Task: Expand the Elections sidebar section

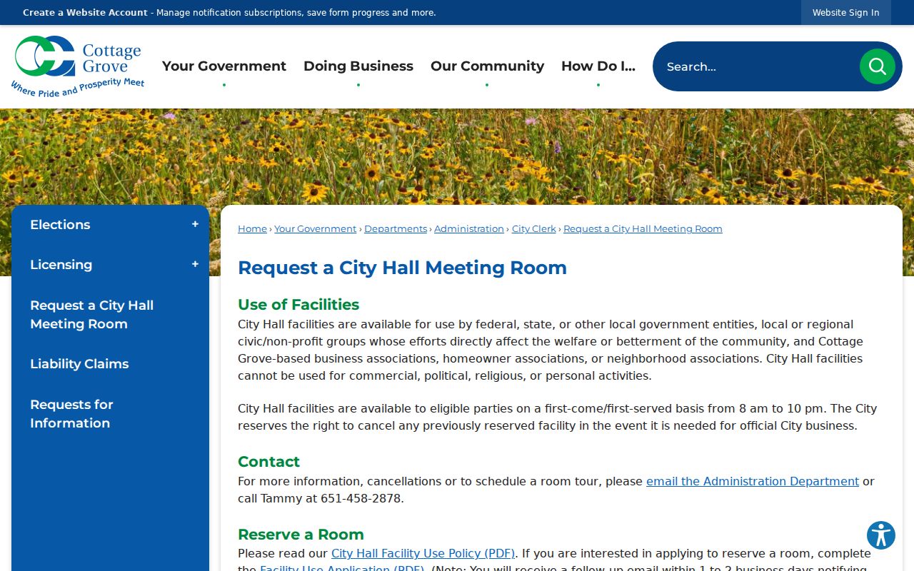Action: coord(195,225)
